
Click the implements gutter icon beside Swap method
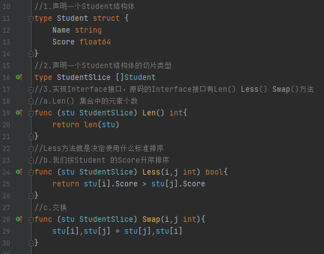pyautogui.click(x=19, y=219)
